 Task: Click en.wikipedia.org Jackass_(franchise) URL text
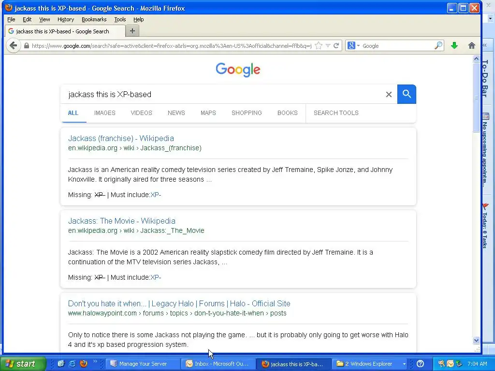click(x=135, y=148)
